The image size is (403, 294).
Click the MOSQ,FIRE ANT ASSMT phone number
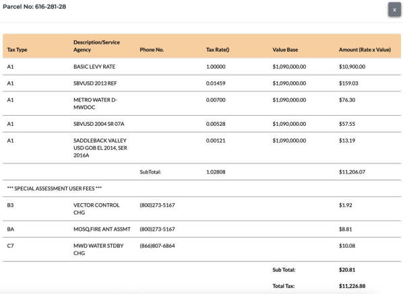(x=157, y=229)
